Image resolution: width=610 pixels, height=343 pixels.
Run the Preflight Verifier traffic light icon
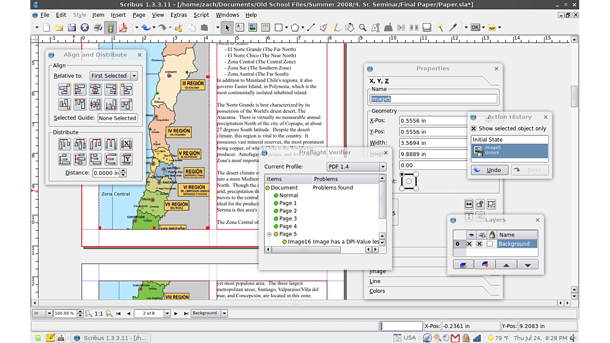(111, 27)
